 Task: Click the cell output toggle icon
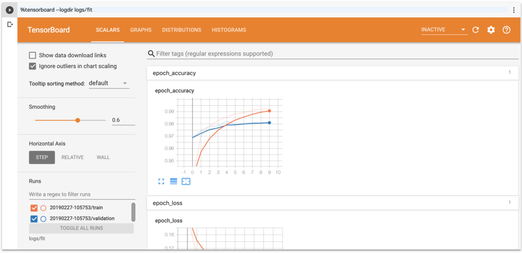pyautogui.click(x=10, y=24)
